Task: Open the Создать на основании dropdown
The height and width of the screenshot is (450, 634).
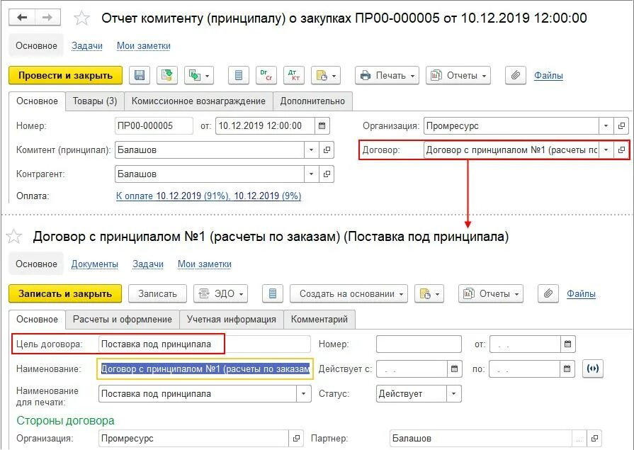Action: [x=349, y=294]
